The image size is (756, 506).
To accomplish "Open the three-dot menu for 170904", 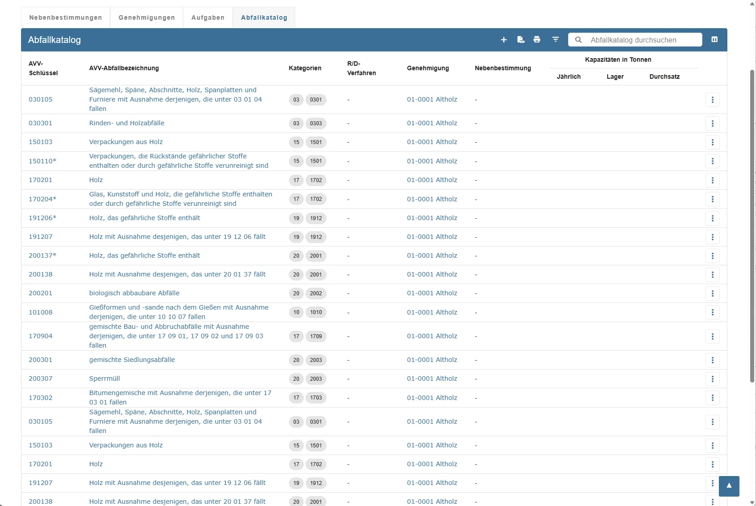I will click(x=713, y=336).
